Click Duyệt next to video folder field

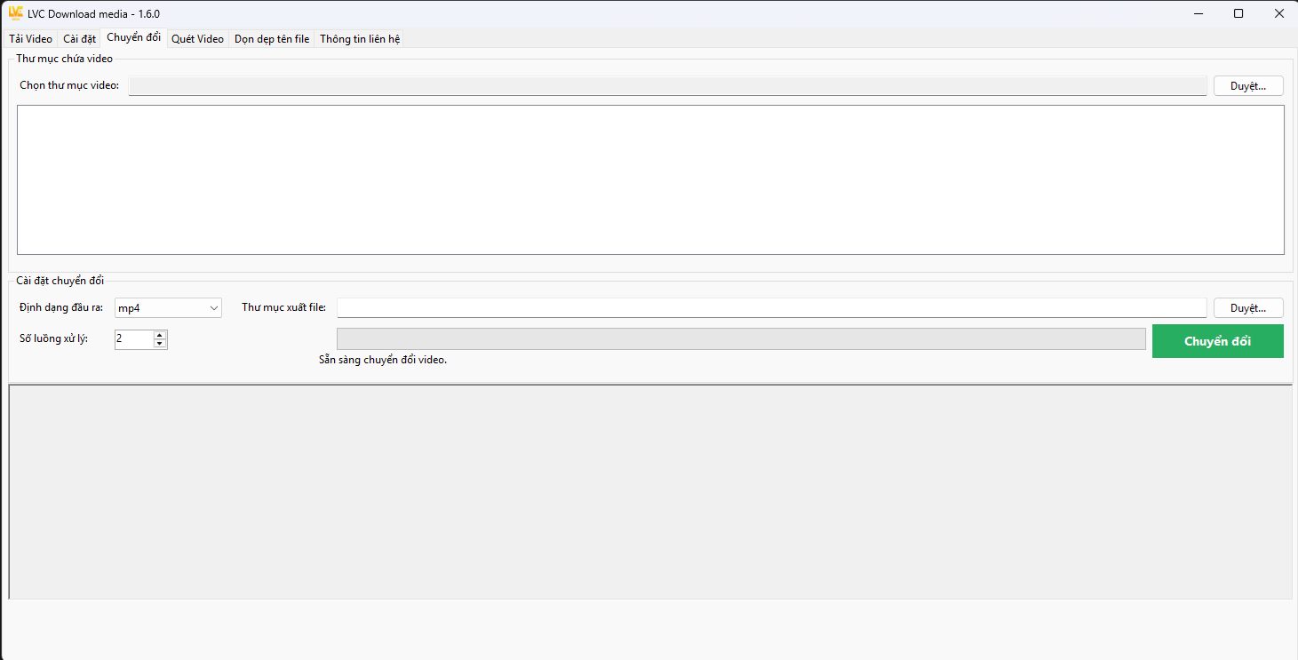pyautogui.click(x=1248, y=86)
